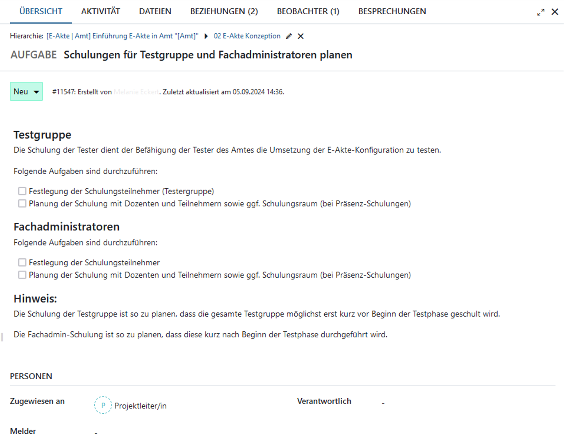Open the Einführung E-Akte hierarchy link
This screenshot has height=439, width=564.
point(122,36)
